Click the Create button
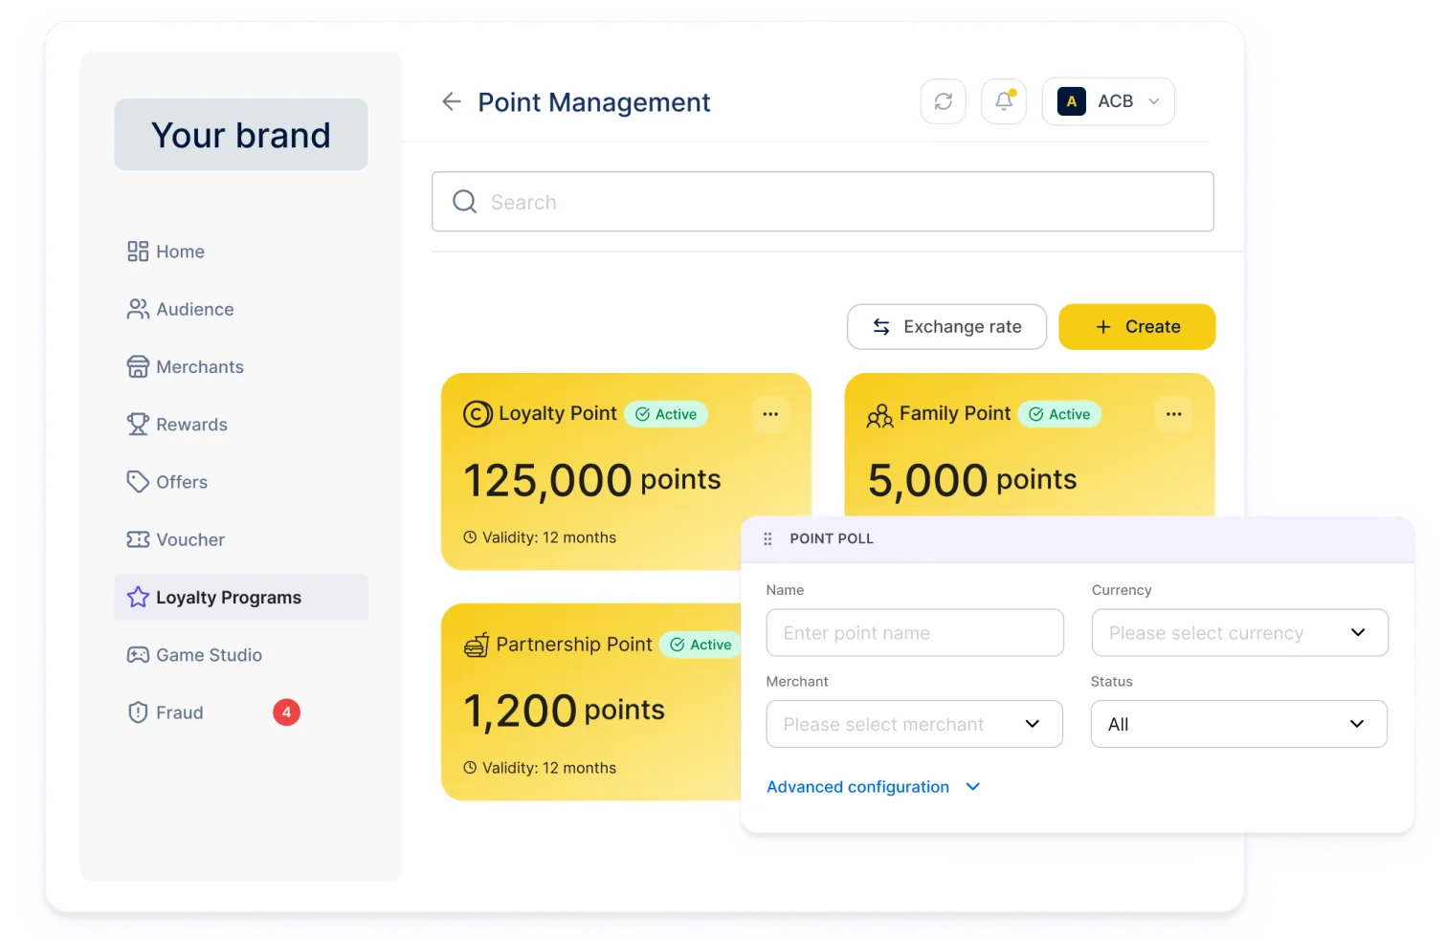 (1137, 327)
